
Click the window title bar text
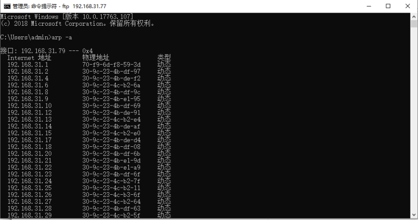59,6
